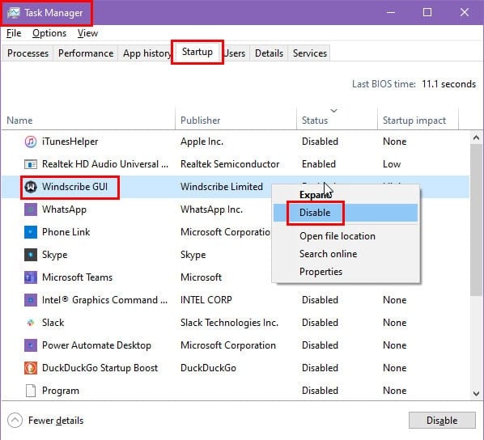This screenshot has width=484, height=440.
Task: Click the Microsoft Teams icon
Action: (x=31, y=277)
